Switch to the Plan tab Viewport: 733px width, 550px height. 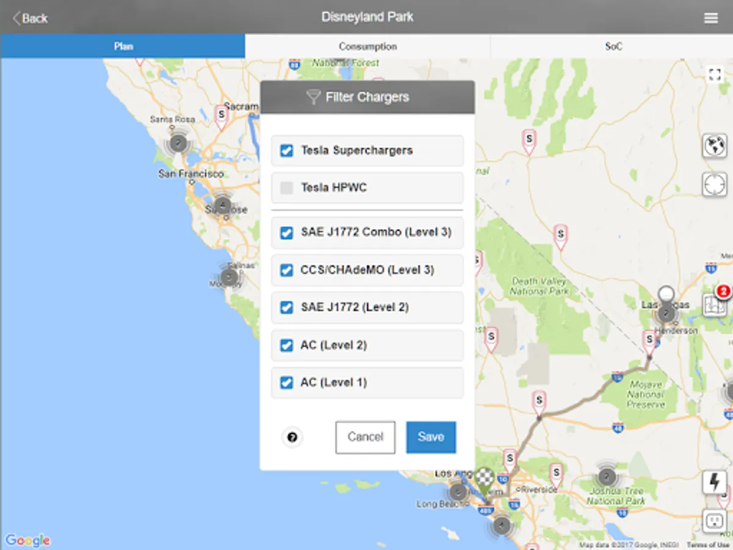[123, 46]
